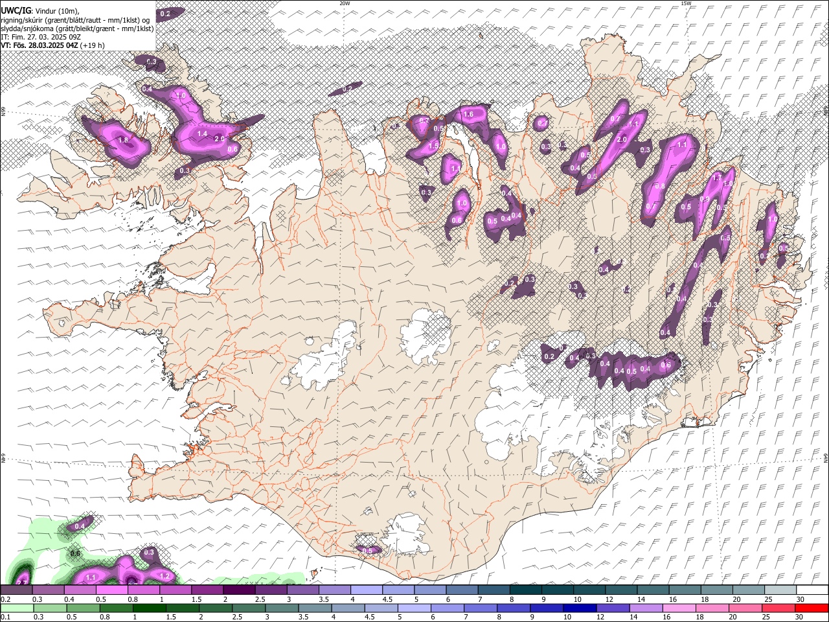Viewport: 829px width, 622px height.
Task: Click the bright pink 0.5–0.8 snow scale swatch
Action: tap(112, 590)
